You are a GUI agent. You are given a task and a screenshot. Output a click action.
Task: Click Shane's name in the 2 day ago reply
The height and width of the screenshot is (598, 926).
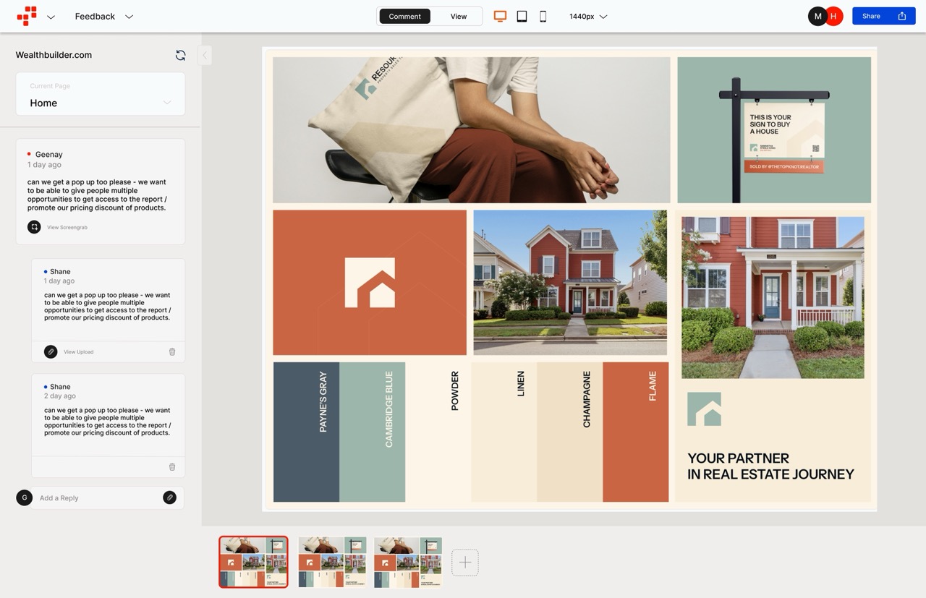pyautogui.click(x=60, y=387)
